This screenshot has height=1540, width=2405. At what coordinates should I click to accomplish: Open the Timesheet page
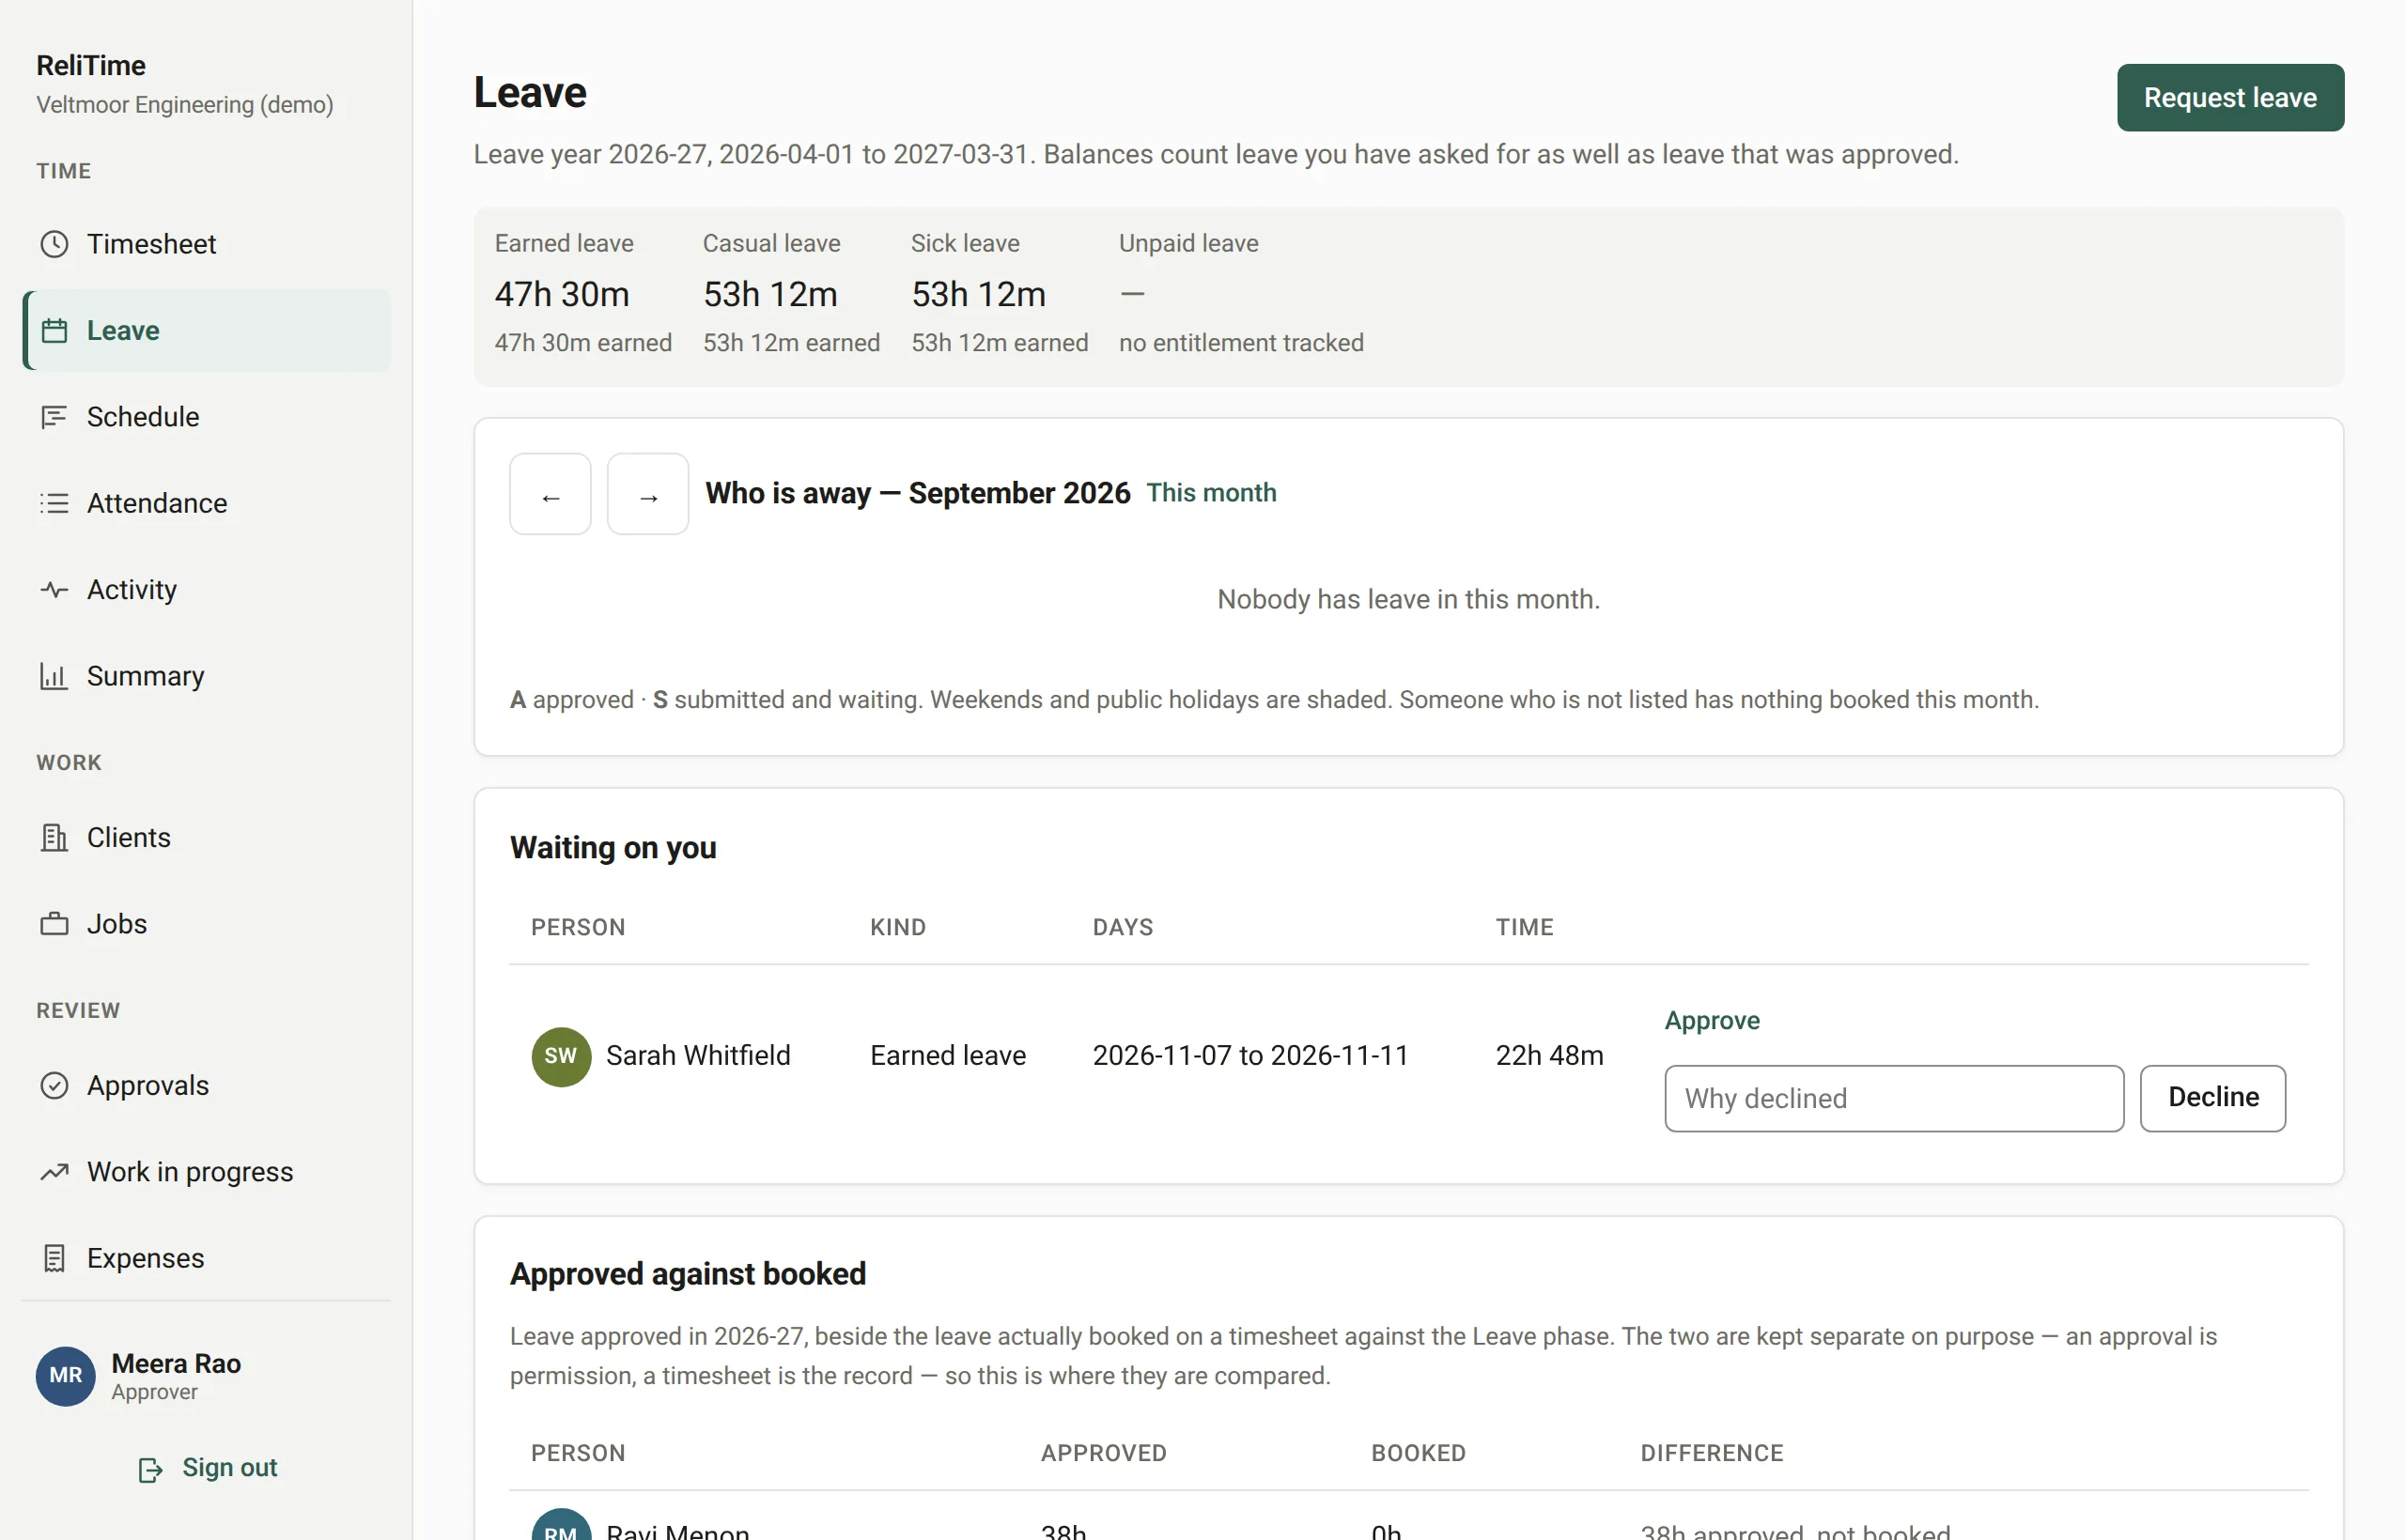click(x=206, y=244)
